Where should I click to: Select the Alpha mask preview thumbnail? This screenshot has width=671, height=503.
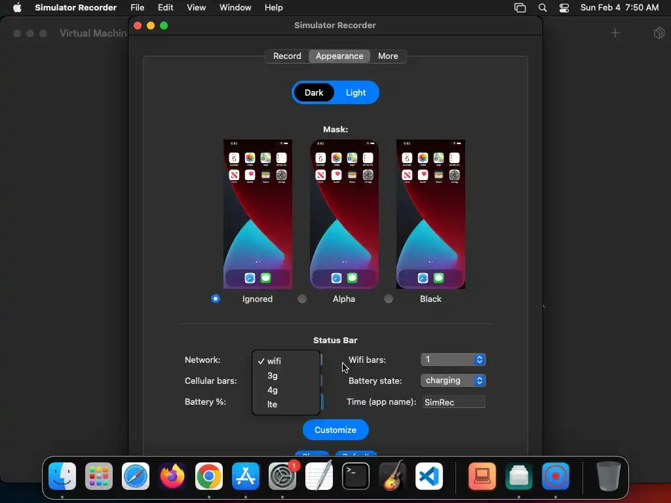pyautogui.click(x=344, y=214)
